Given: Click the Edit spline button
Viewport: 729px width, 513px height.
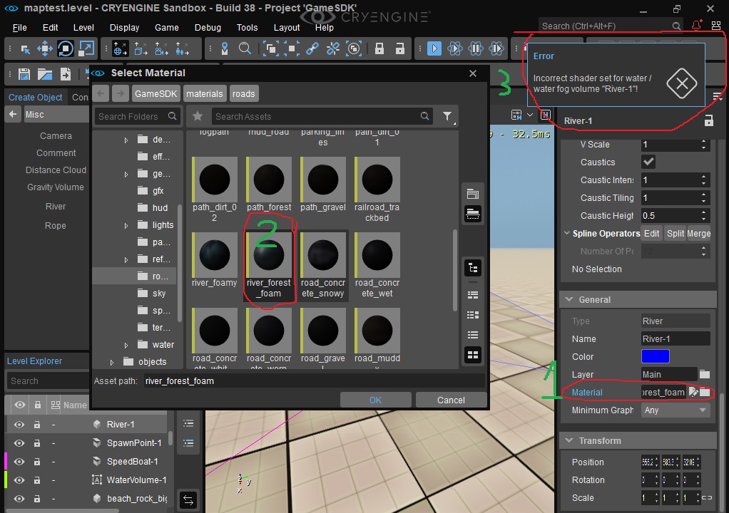Looking at the screenshot, I should (x=651, y=233).
